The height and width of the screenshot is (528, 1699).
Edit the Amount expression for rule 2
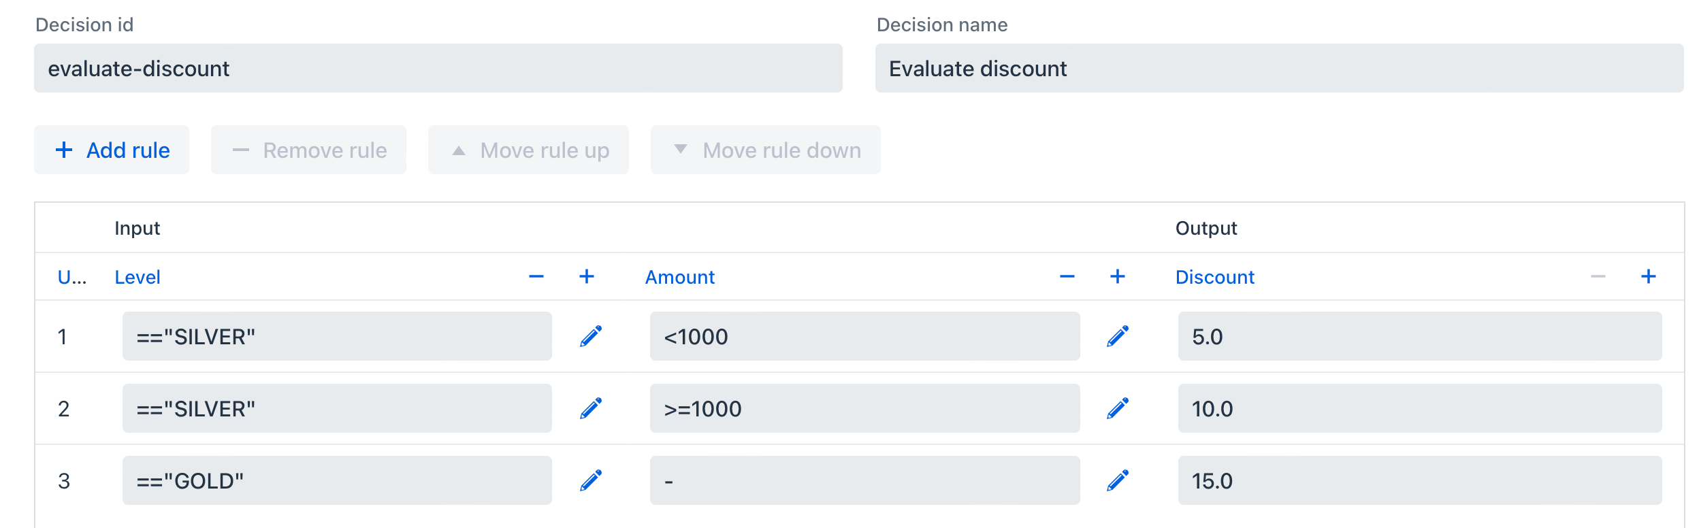click(x=1118, y=408)
